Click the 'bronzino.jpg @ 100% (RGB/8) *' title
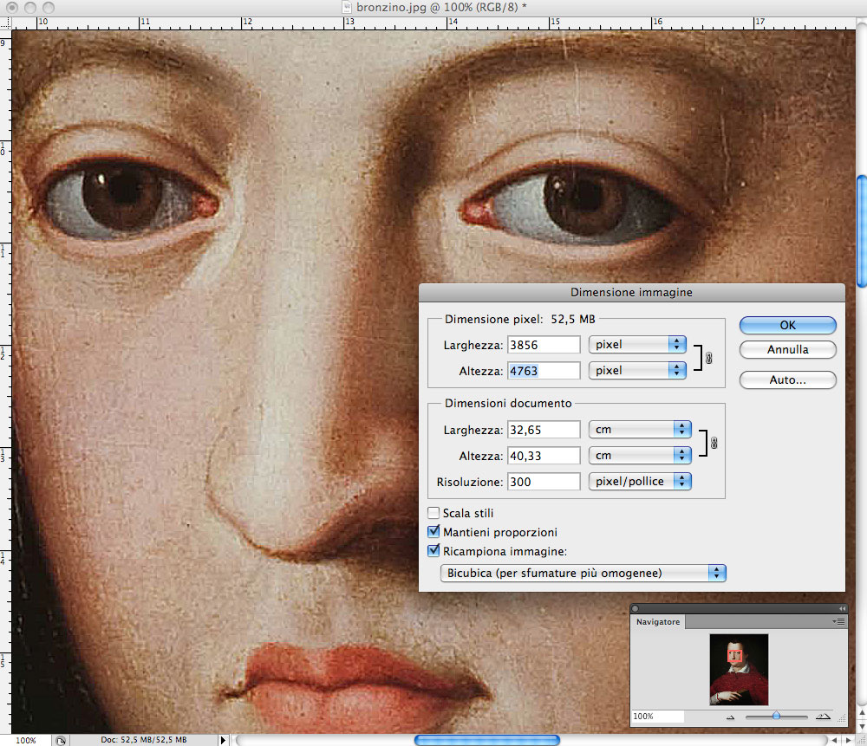 [x=441, y=7]
